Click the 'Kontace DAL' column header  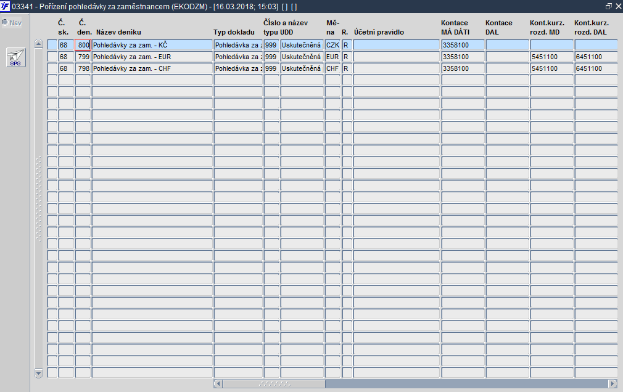498,27
